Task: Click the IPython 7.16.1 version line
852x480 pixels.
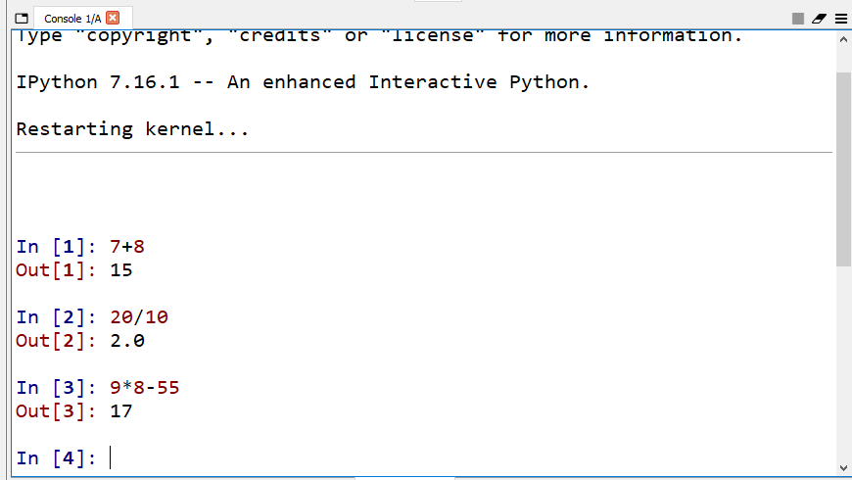Action: [303, 82]
